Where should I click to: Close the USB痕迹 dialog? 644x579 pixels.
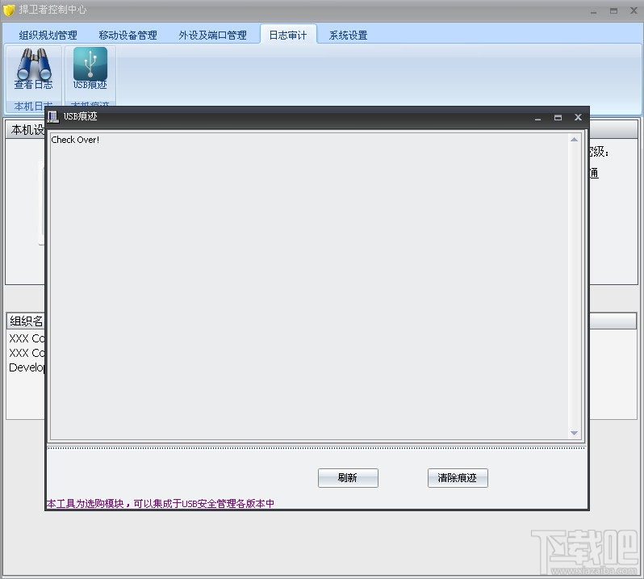pos(578,118)
